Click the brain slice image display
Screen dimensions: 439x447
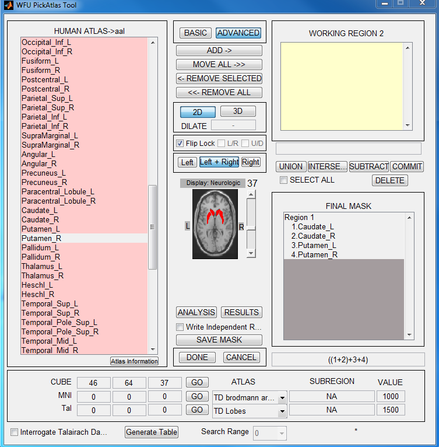tap(216, 224)
